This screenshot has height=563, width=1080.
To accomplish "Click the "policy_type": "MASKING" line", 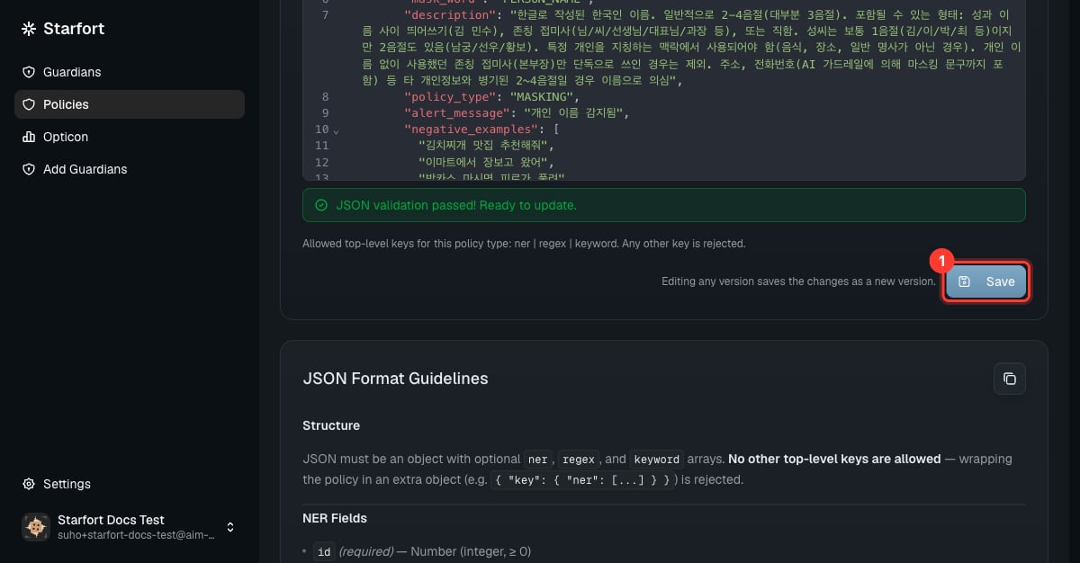I will click(491, 97).
